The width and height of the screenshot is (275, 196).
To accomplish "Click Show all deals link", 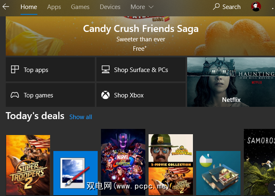I will (x=80, y=117).
